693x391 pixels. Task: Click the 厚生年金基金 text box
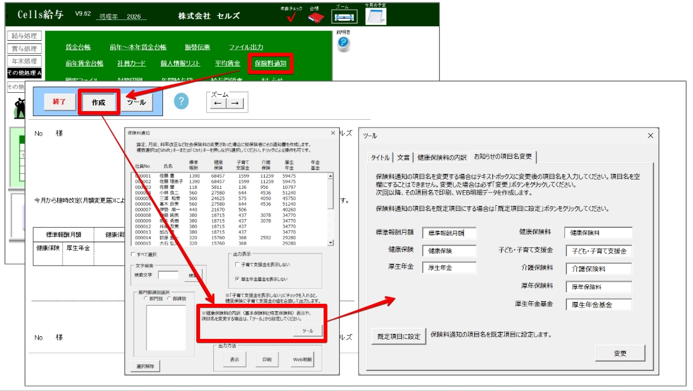(x=599, y=305)
